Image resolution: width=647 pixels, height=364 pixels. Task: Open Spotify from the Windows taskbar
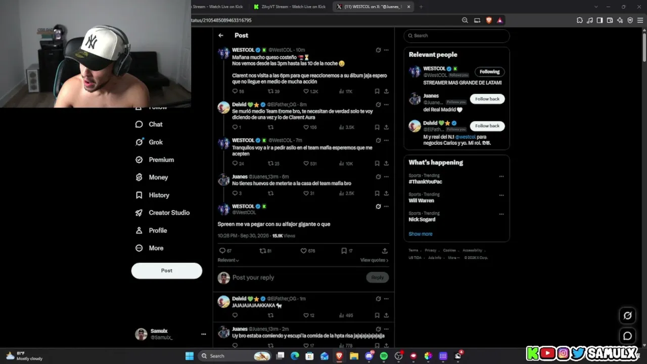[x=384, y=356]
